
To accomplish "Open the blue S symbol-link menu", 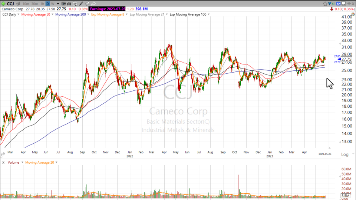I will (338, 4).
